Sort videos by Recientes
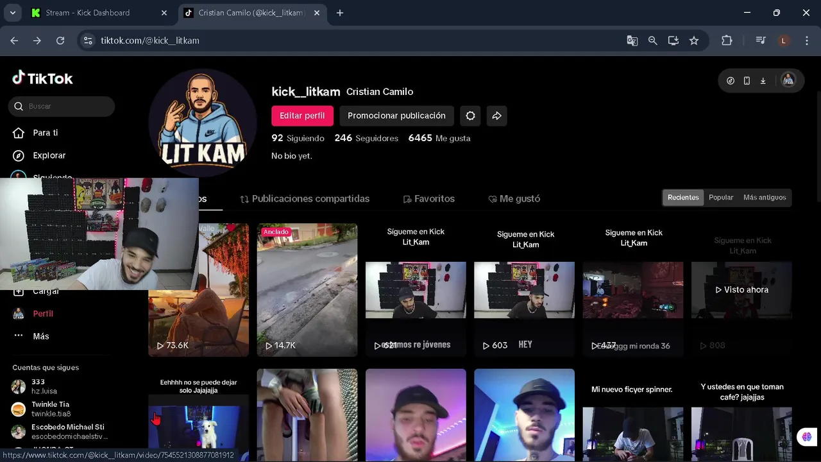The image size is (821, 462). [683, 198]
